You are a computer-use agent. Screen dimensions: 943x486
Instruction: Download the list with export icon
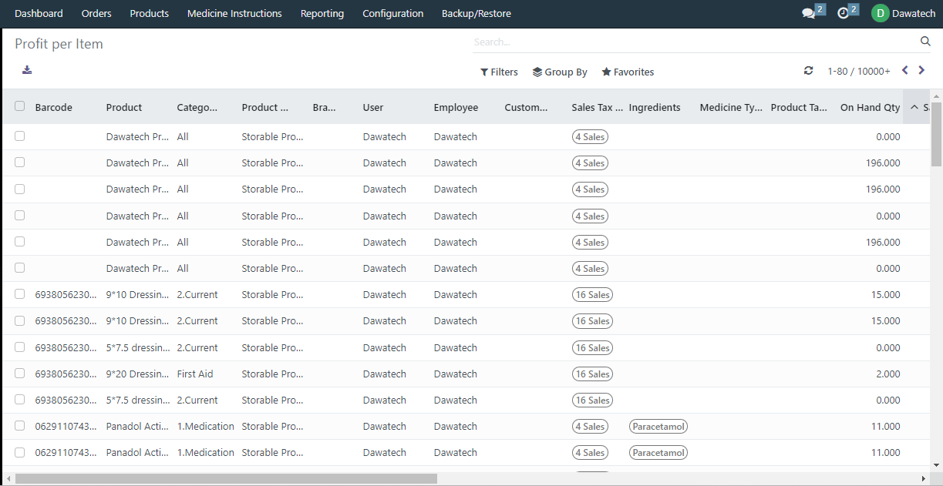tap(27, 70)
